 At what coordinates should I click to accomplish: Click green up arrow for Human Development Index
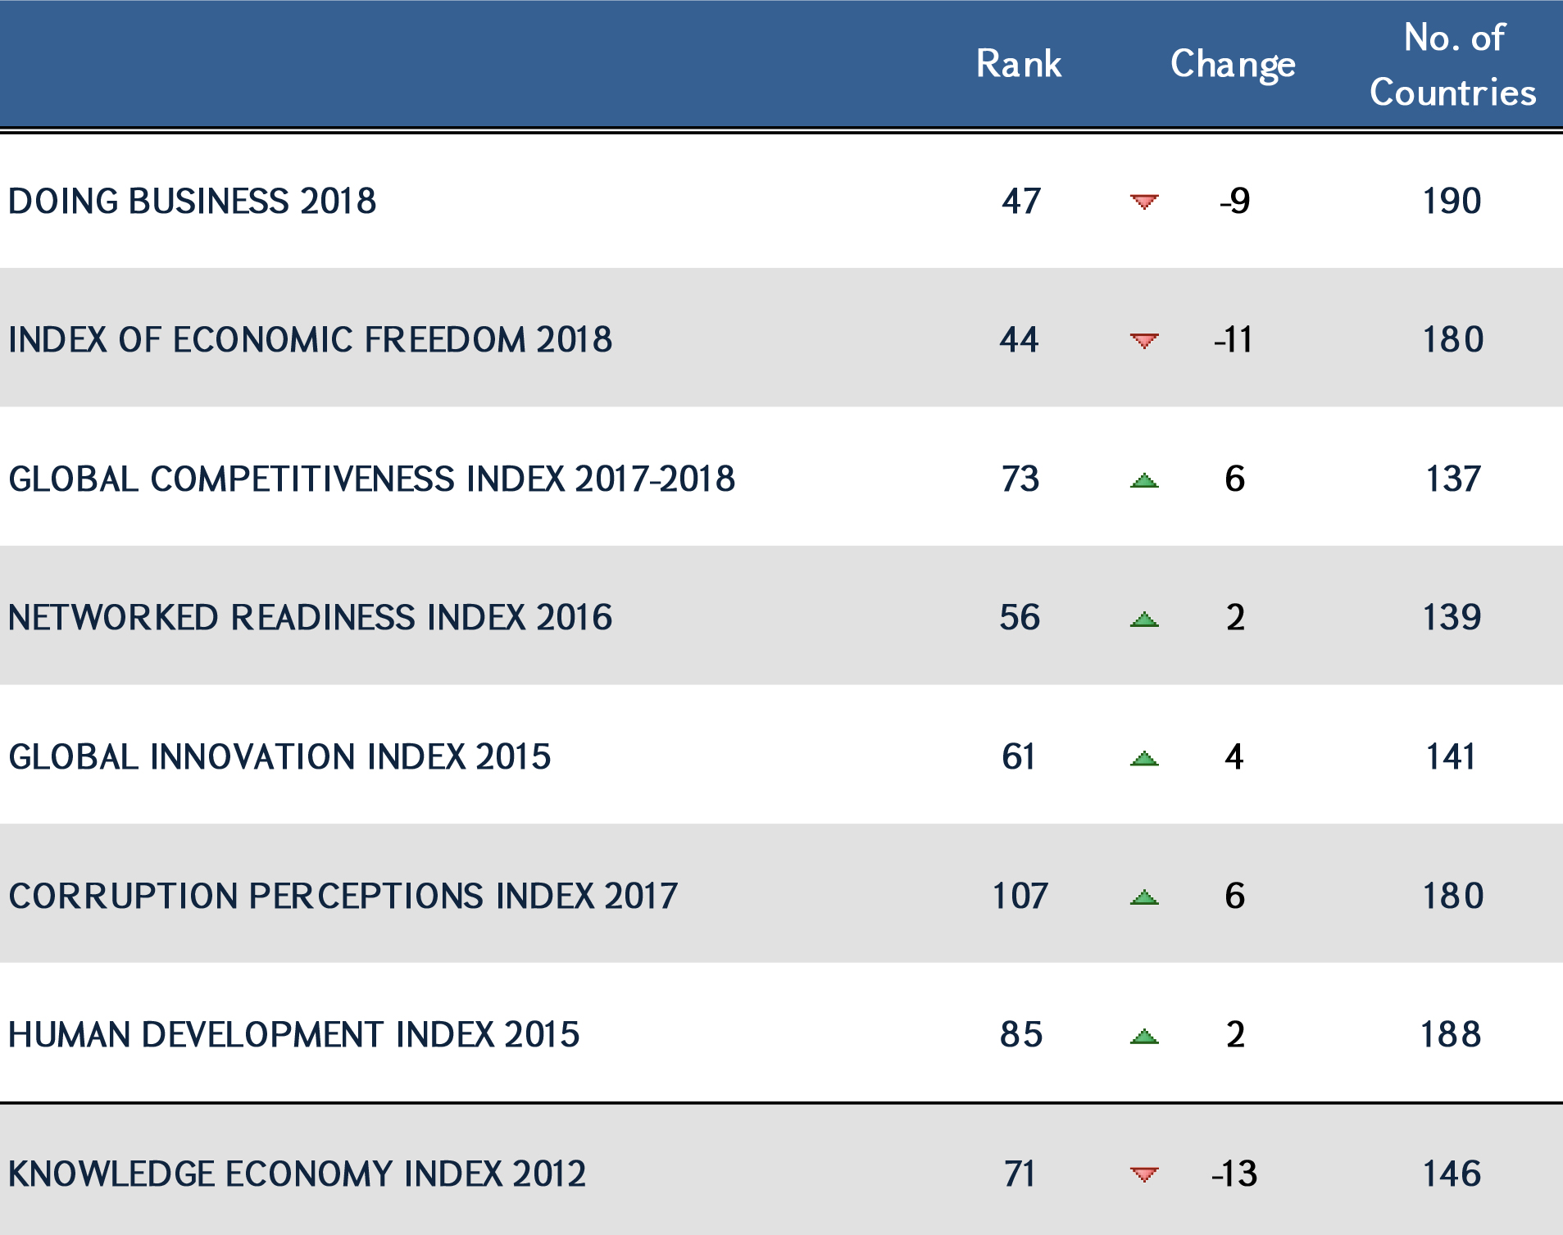pyautogui.click(x=1143, y=1037)
